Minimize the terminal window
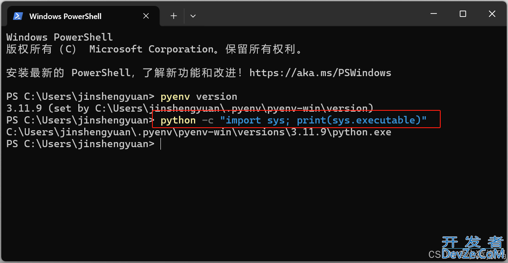Image resolution: width=508 pixels, height=263 pixels. tap(433, 14)
